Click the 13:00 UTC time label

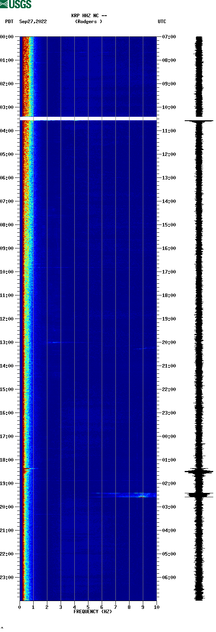(x=169, y=178)
